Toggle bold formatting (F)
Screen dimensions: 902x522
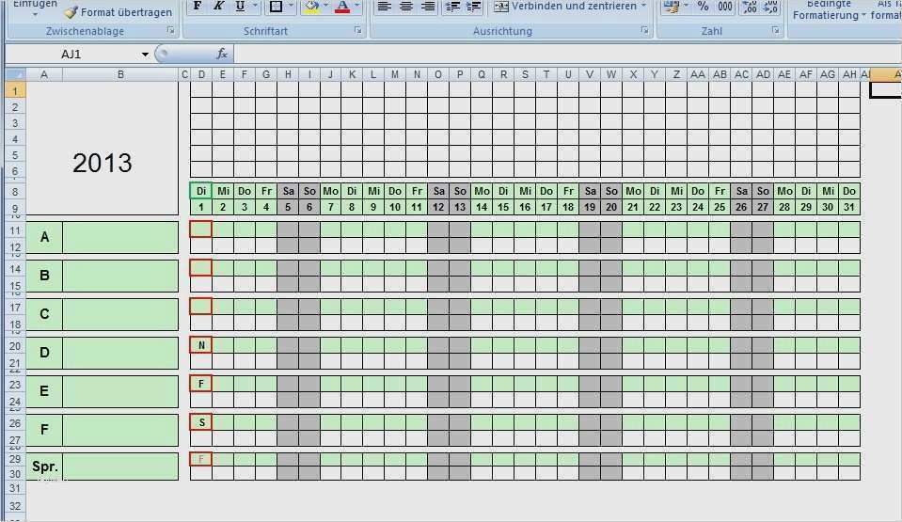(197, 7)
